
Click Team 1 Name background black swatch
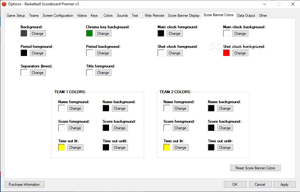pyautogui.click(x=106, y=108)
